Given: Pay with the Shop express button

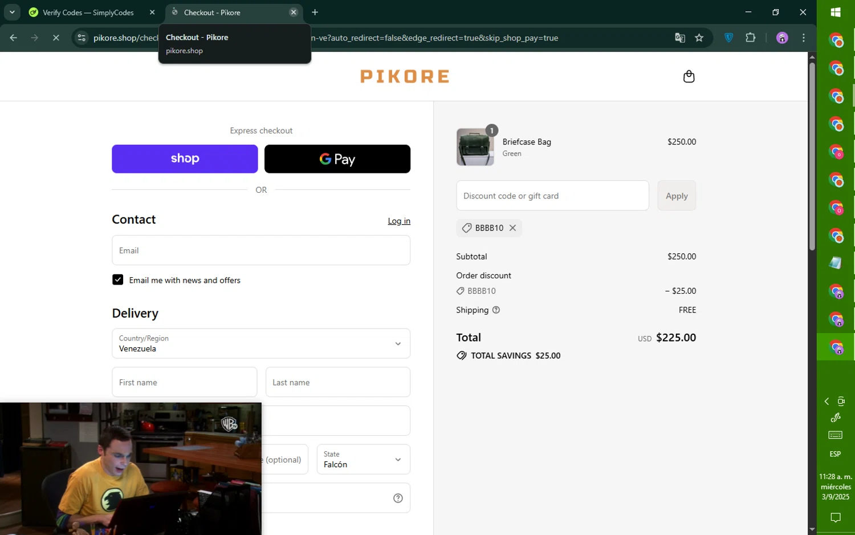Looking at the screenshot, I should click(185, 159).
